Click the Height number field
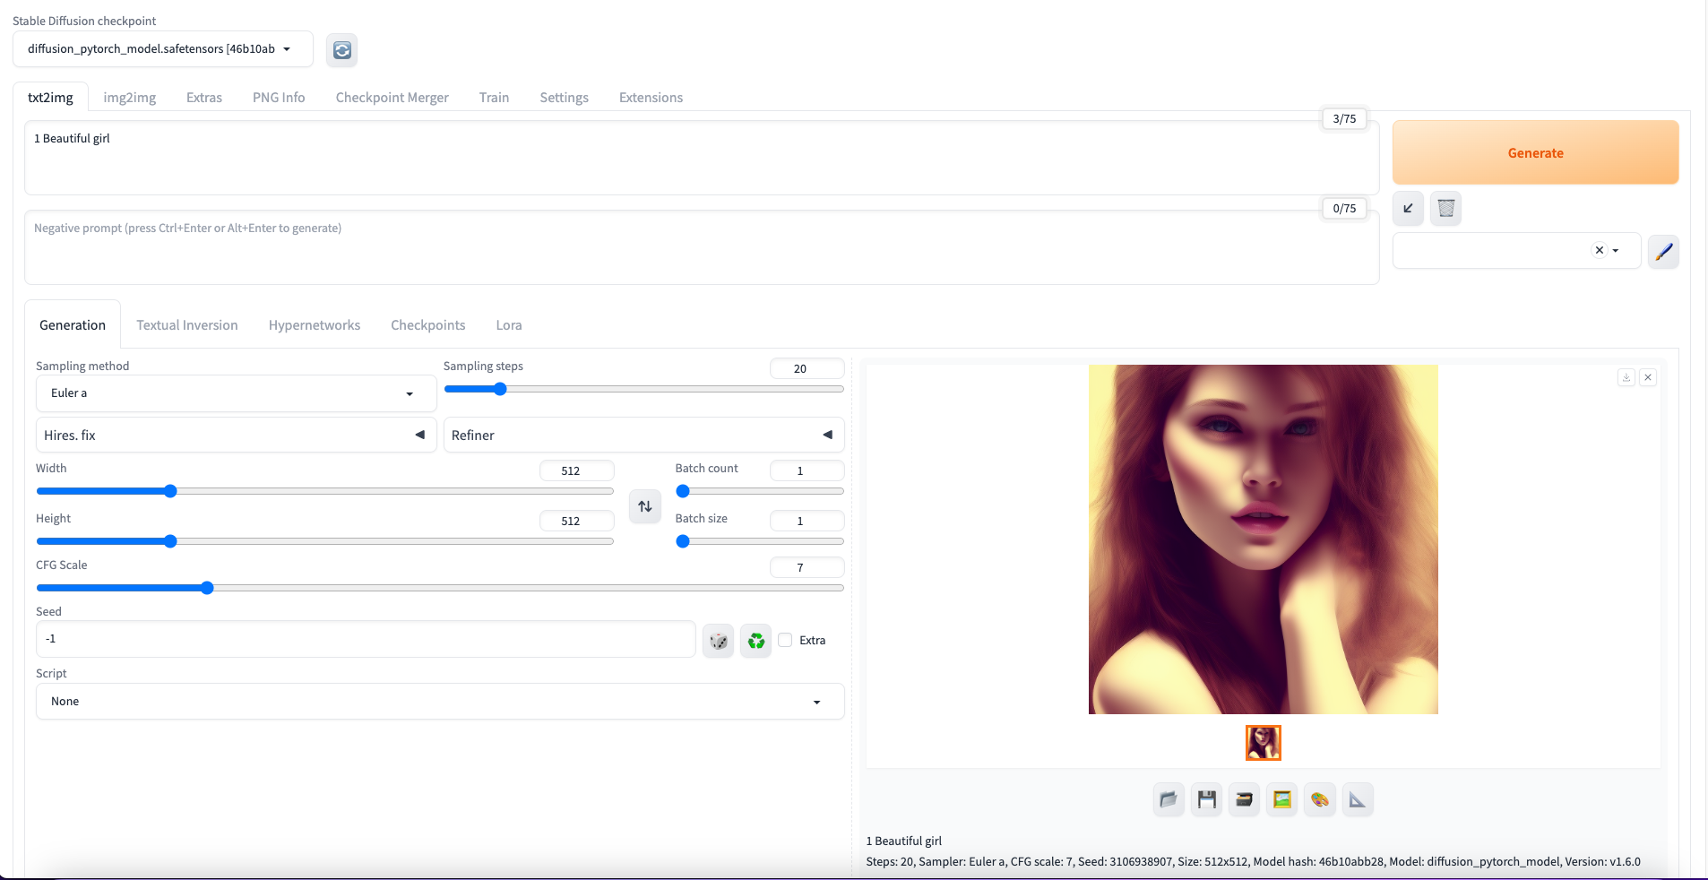 577,521
